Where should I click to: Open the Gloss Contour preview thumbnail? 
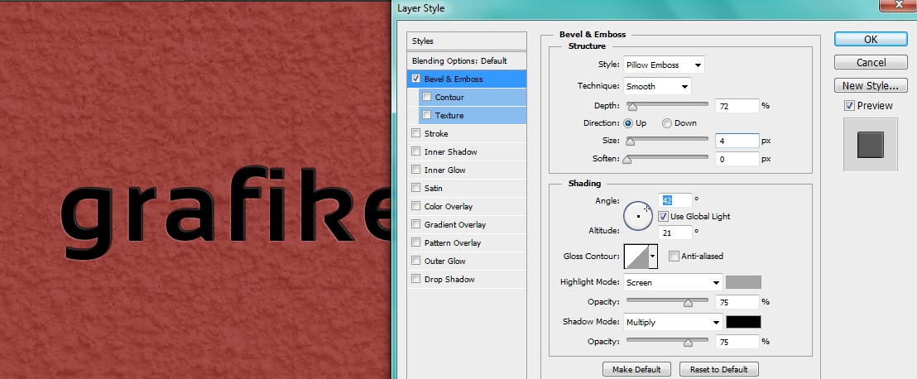(x=636, y=257)
